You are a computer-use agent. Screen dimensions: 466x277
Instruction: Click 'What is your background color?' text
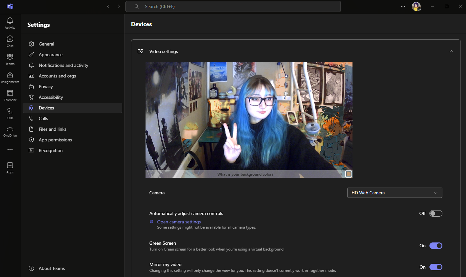[245, 174]
